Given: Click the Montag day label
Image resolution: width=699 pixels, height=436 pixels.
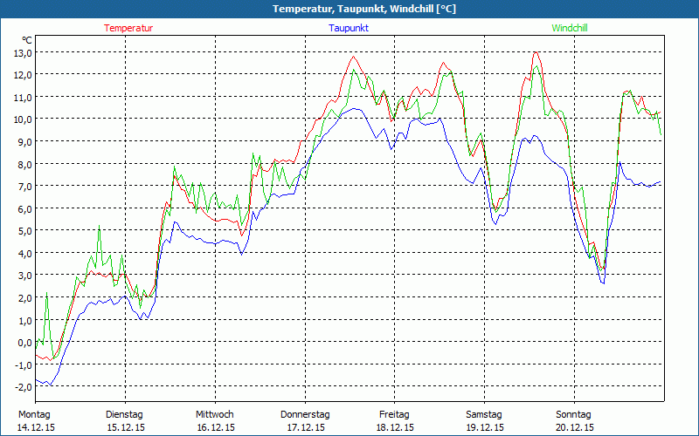Looking at the screenshot, I should (x=34, y=415).
